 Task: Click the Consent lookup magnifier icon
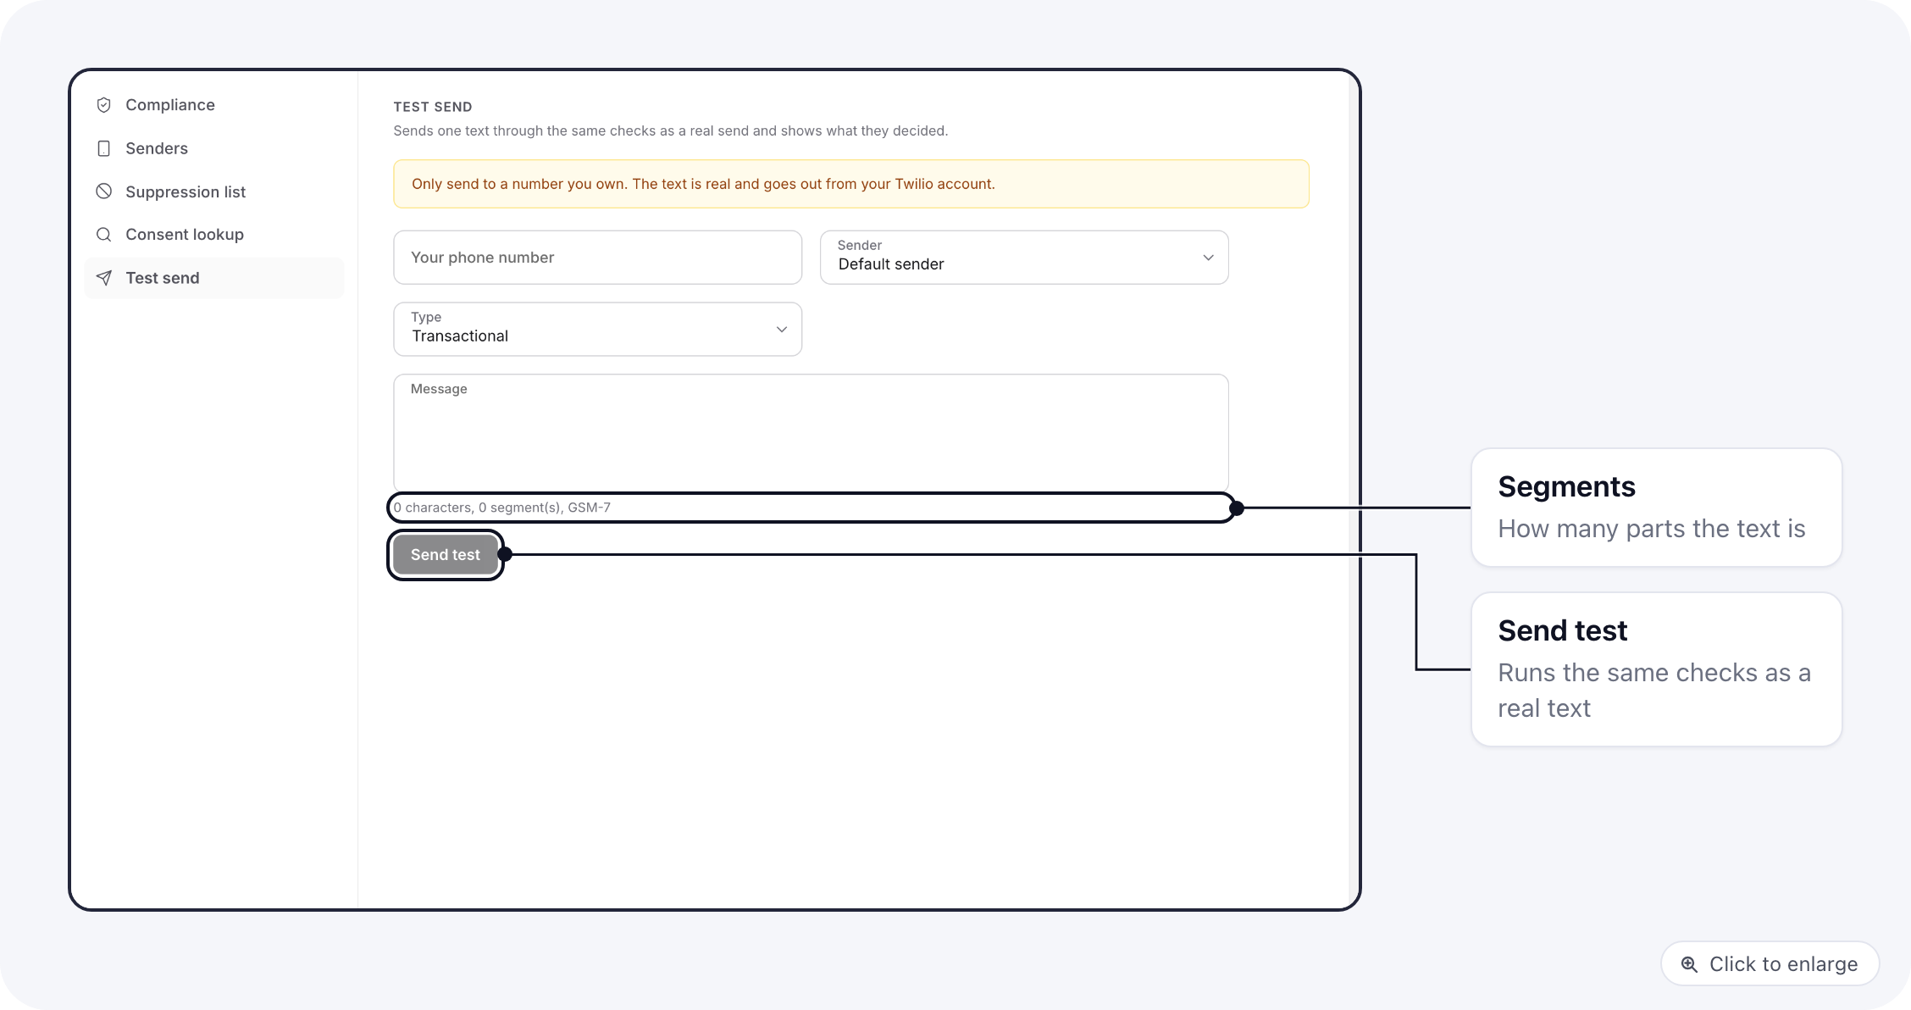[x=104, y=235]
